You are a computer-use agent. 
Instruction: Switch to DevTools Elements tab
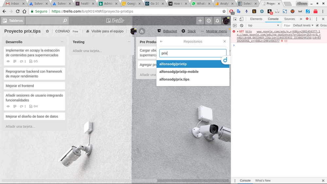[256, 19]
